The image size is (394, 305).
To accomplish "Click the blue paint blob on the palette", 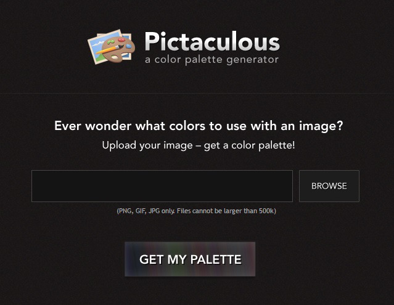I will [129, 46].
